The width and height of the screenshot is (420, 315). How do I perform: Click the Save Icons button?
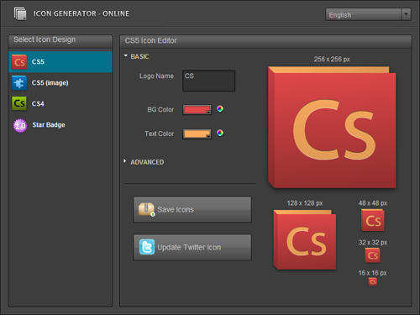192,209
